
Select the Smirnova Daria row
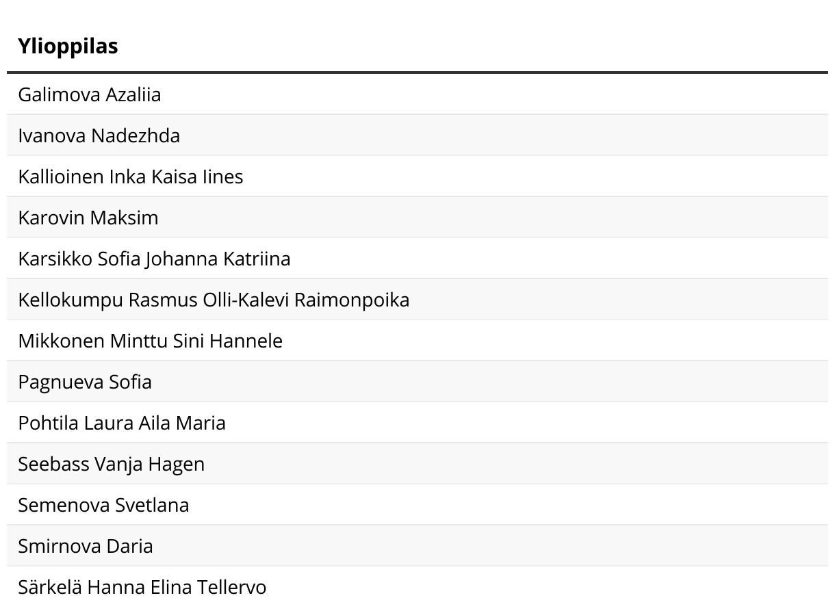pos(86,546)
